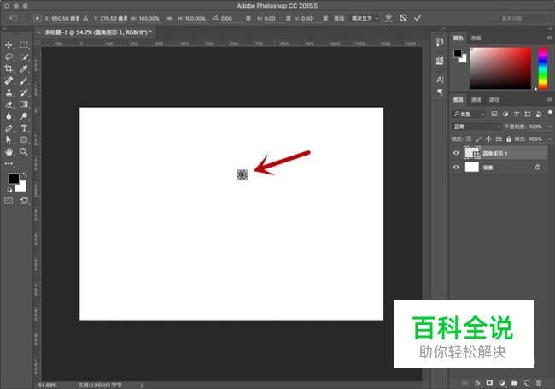
Task: Reset to default foreground and background colors
Action: (x=9, y=190)
